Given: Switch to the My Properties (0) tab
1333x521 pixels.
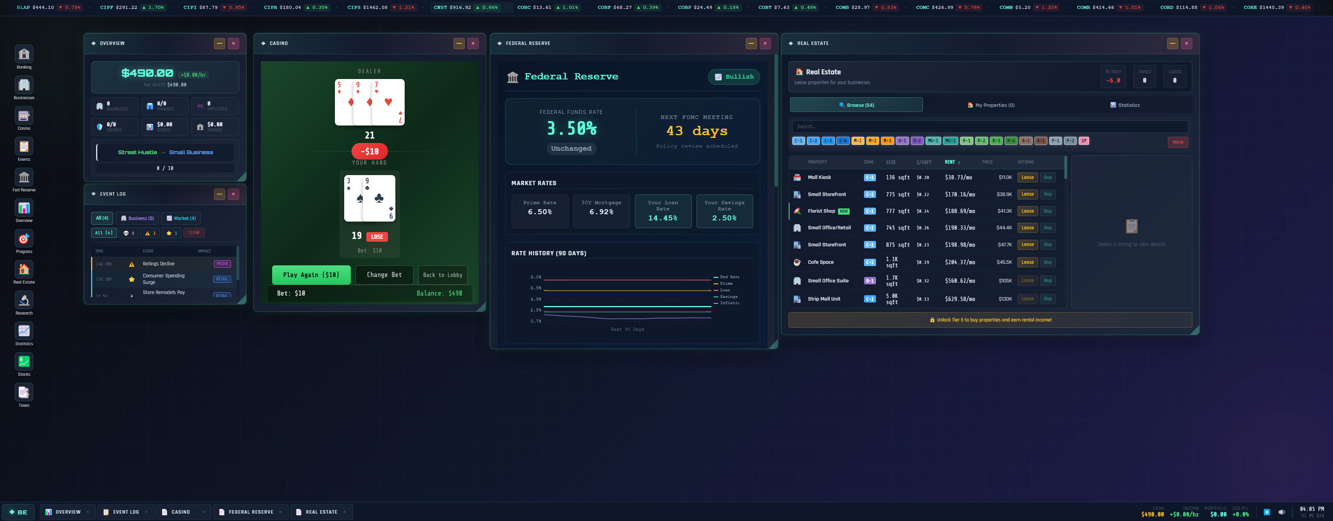Looking at the screenshot, I should [990, 105].
